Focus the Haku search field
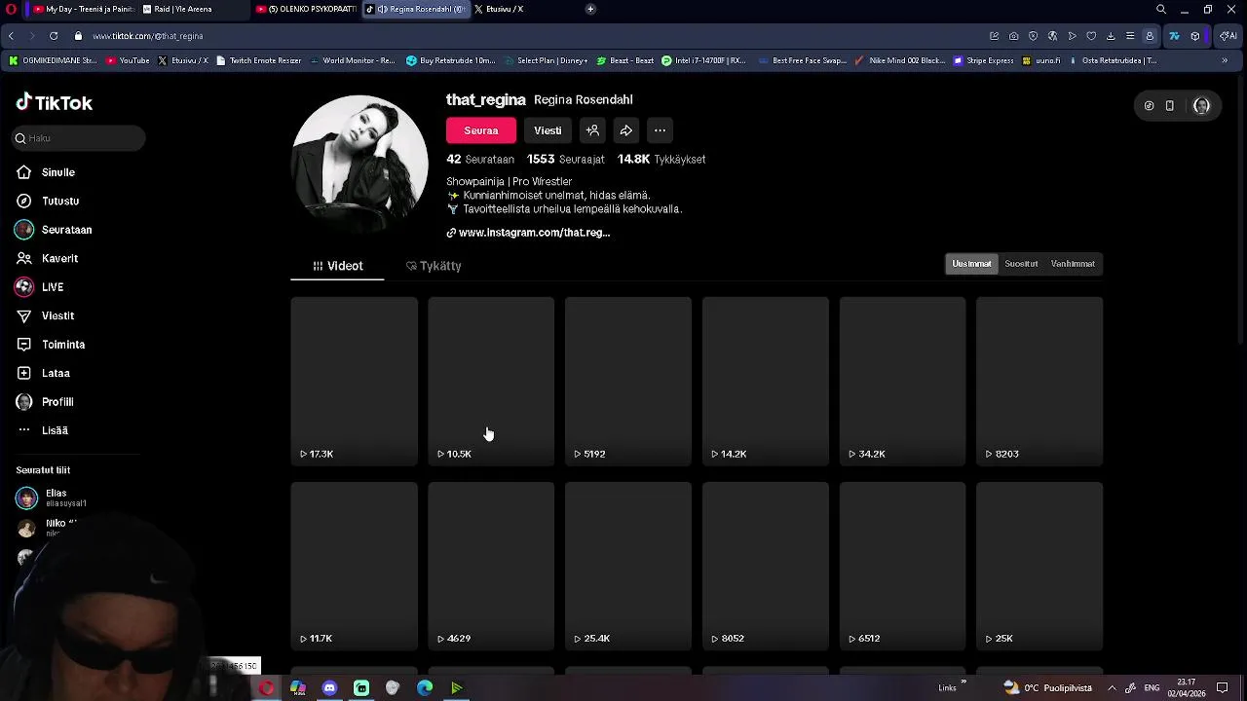Screen dimensions: 1247x701 coord(79,138)
